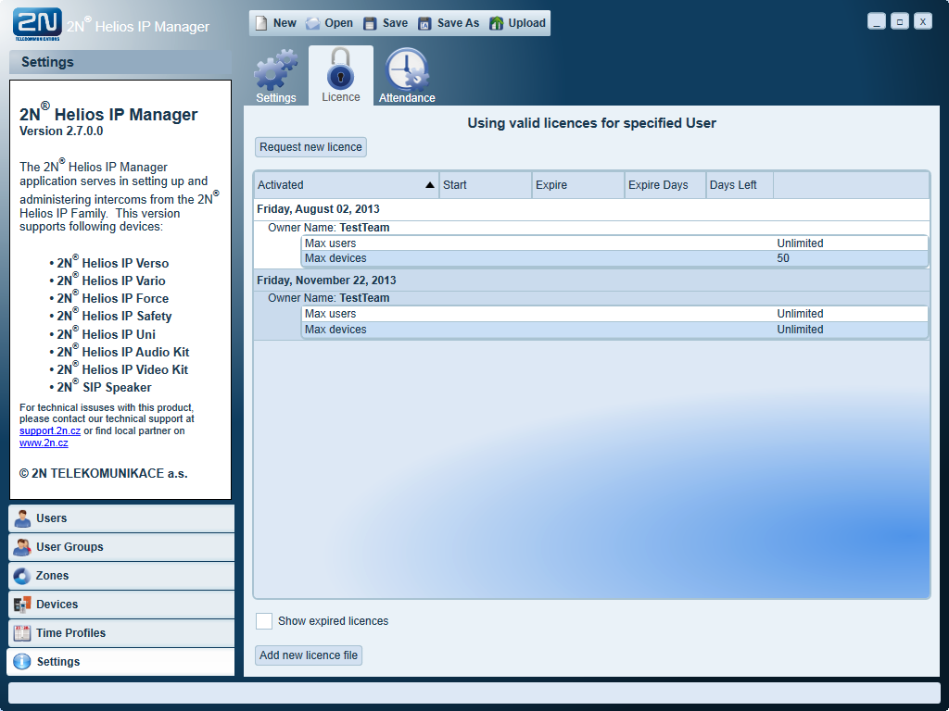This screenshot has height=711, width=949.
Task: Select the Friday, November 22, 2013 row
Action: coord(591,281)
